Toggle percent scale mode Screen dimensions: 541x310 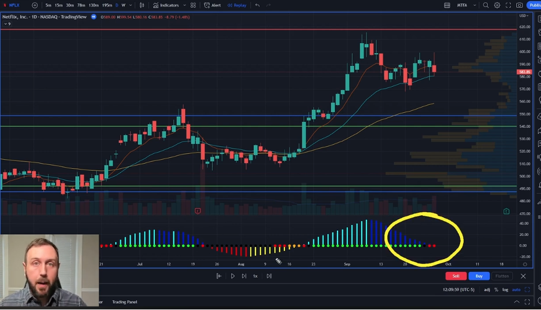[x=496, y=290]
